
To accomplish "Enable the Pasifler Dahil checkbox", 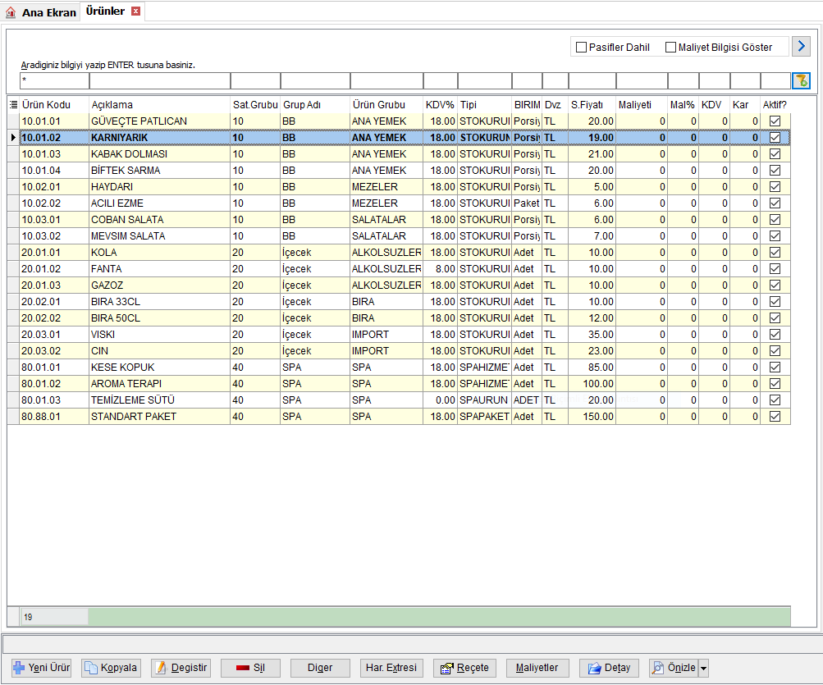I will tap(582, 48).
